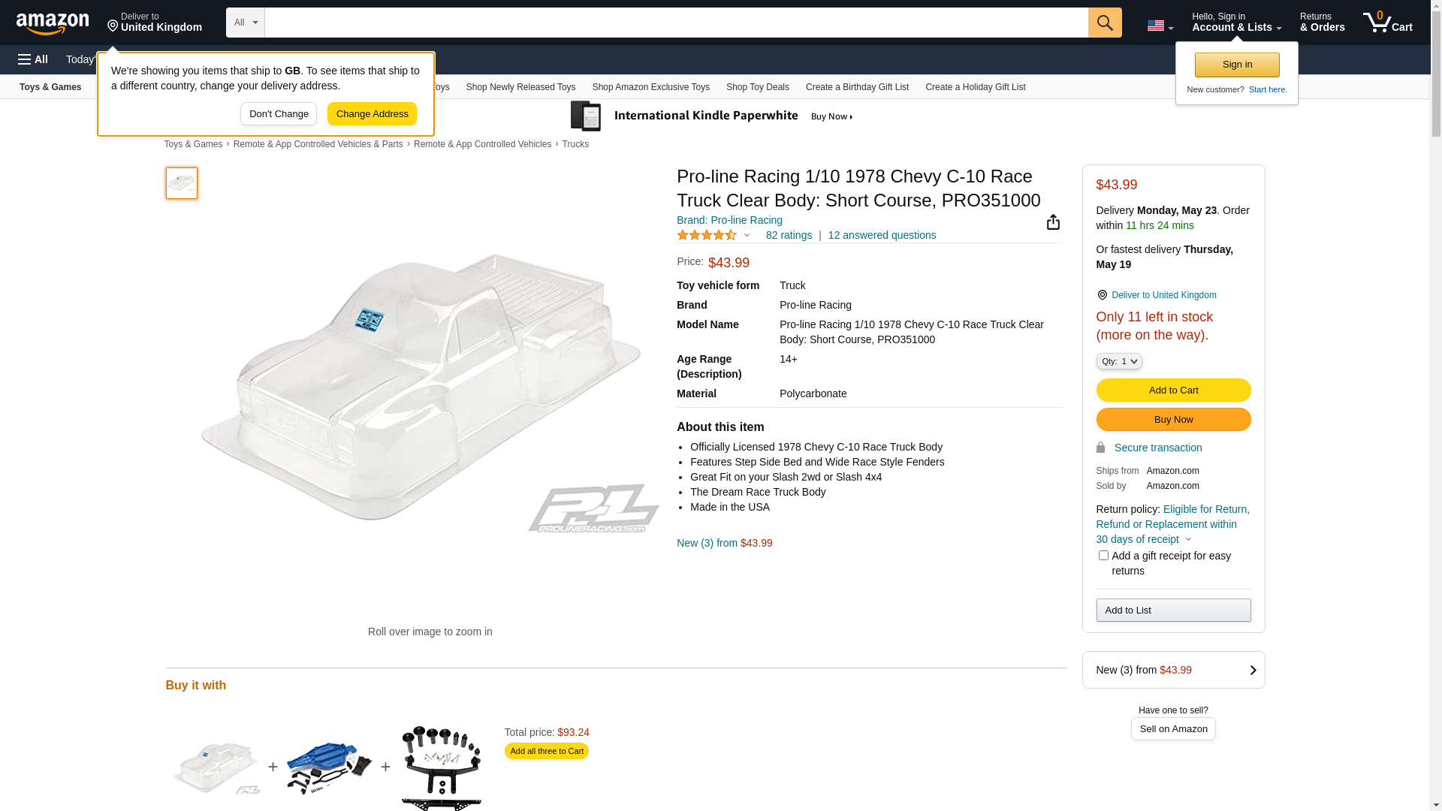This screenshot has height=811, width=1442.
Task: Open Shop Toy Deals menu item
Action: tap(757, 87)
